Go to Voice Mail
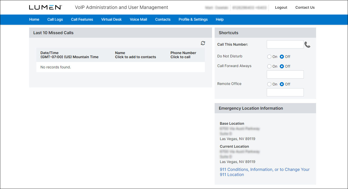348x189 pixels. pos(138,19)
